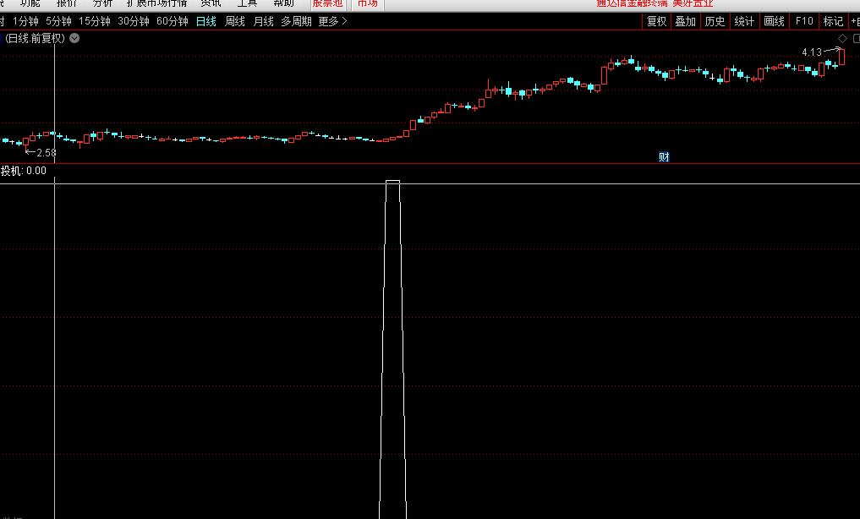
Task: Open the 多周期 multi-period view
Action: coord(296,21)
